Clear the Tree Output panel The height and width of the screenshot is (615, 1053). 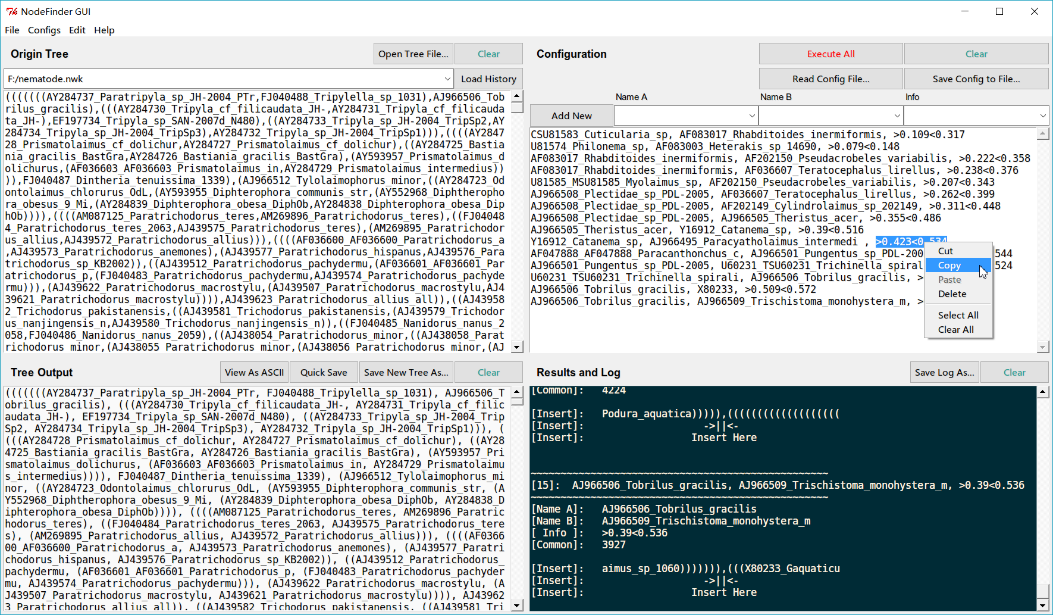point(488,372)
